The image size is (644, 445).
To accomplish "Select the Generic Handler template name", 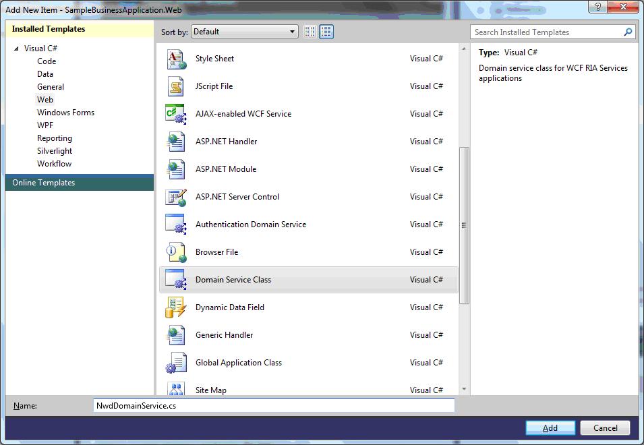I will click(225, 335).
